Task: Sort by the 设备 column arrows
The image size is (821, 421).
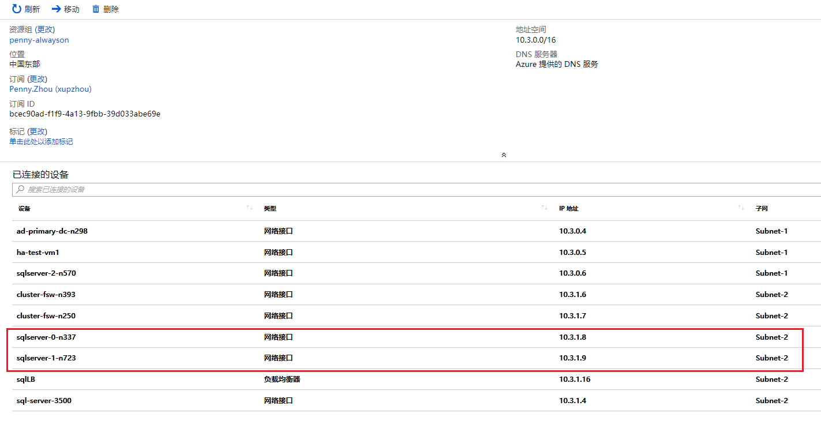Action: click(x=249, y=208)
